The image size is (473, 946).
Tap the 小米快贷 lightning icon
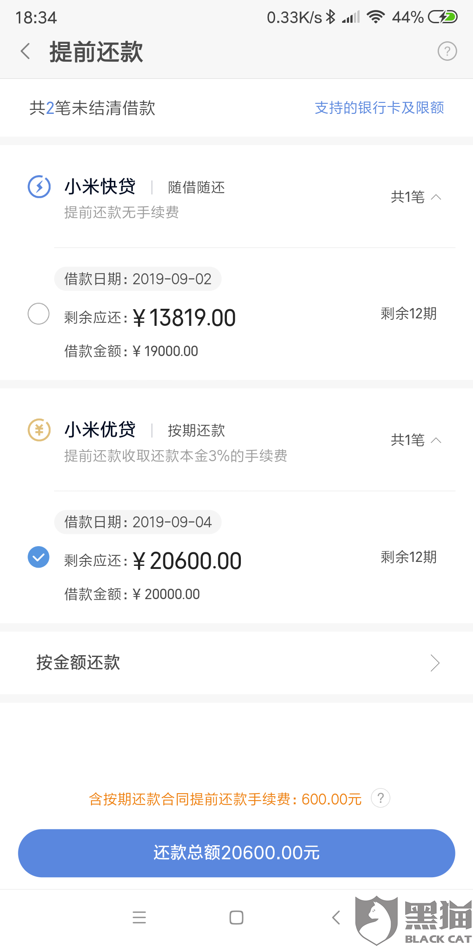click(x=39, y=187)
